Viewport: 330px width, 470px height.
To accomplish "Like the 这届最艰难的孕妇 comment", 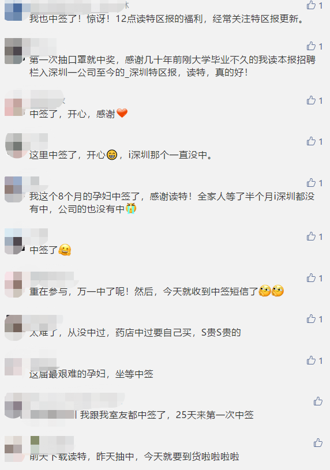I will click(x=311, y=360).
